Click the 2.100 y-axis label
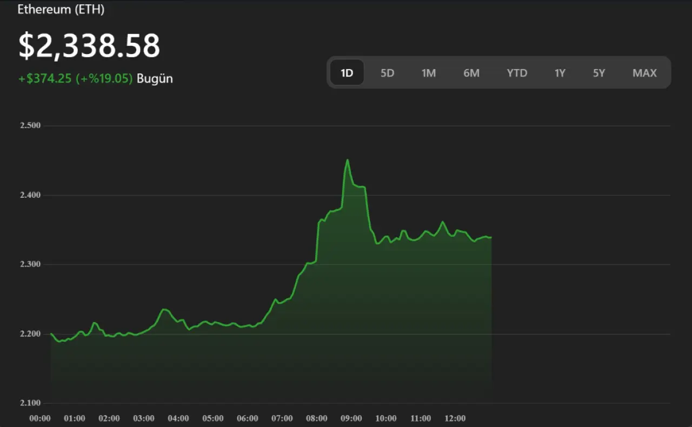This screenshot has height=427, width=692. (30, 403)
